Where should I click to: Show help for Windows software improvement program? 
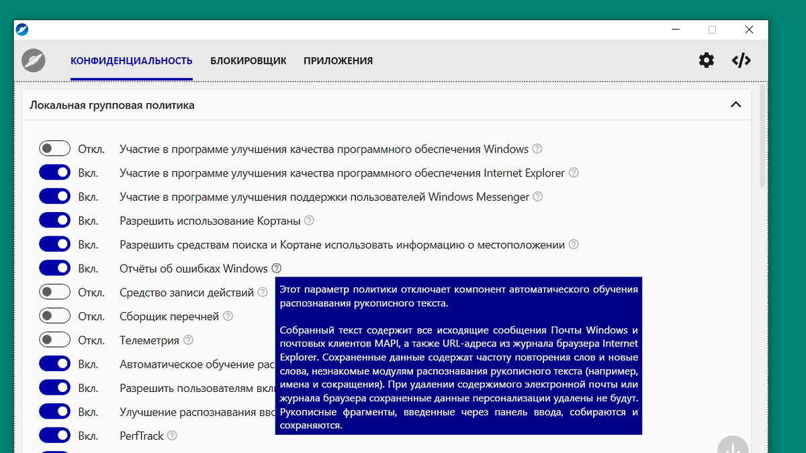coord(537,149)
